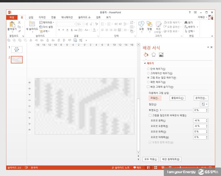The width and height of the screenshot is (221, 176).
Task: Switch to the Effects pentagon icon
Action: click(153, 55)
